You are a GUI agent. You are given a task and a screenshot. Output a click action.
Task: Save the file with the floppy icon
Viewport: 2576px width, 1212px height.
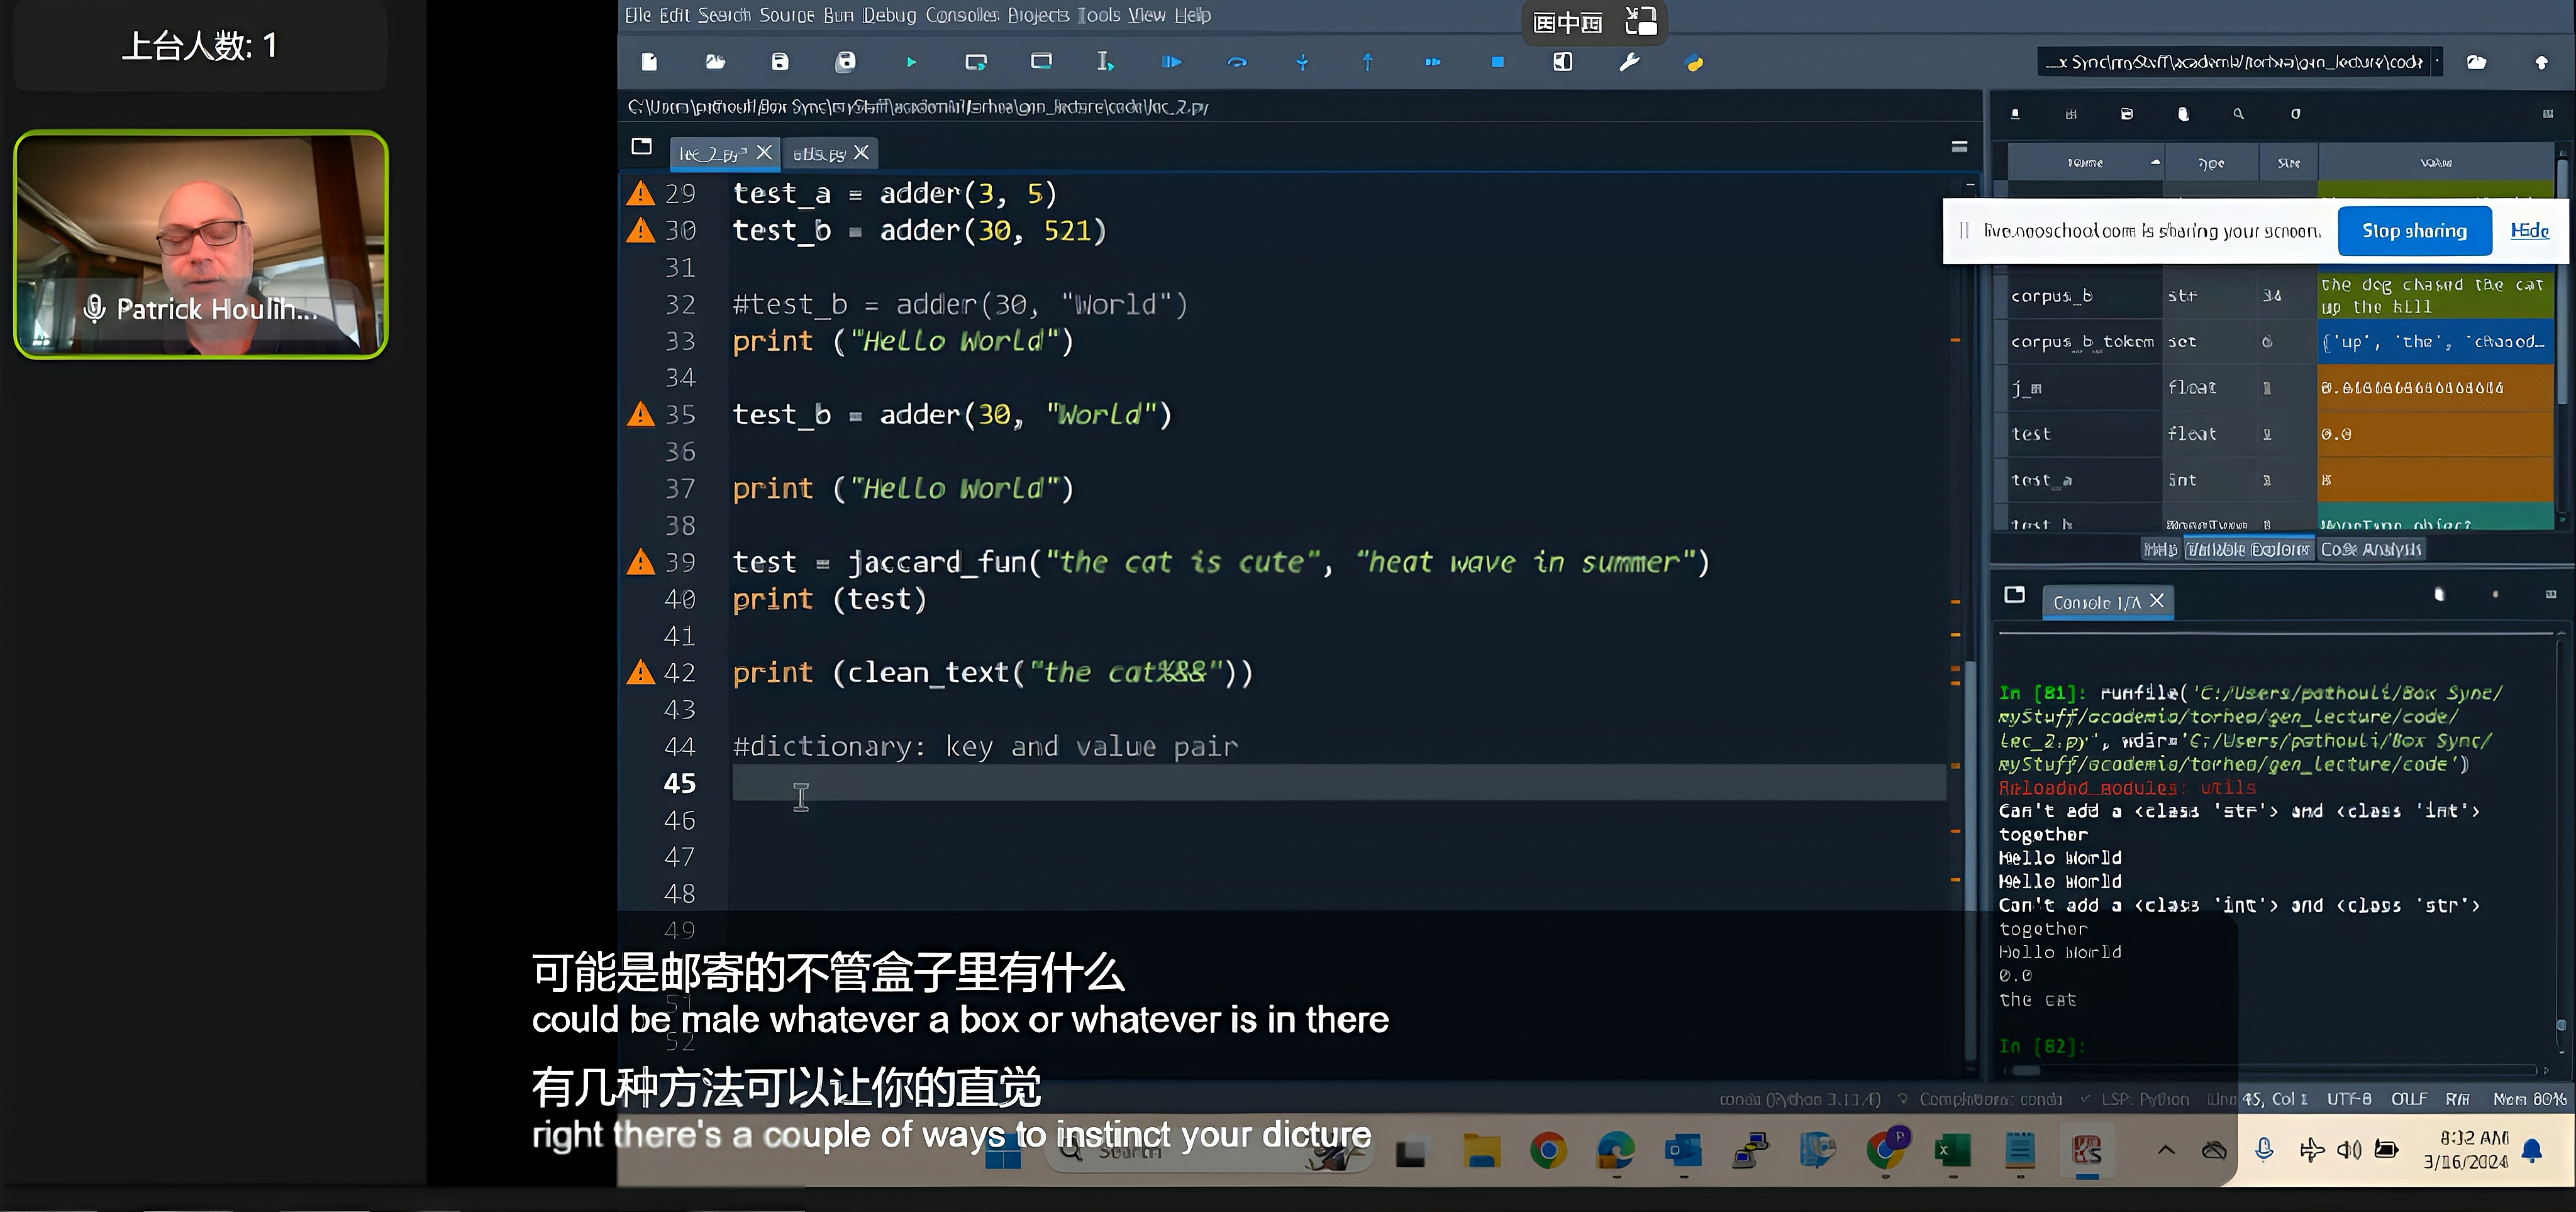[x=780, y=62]
